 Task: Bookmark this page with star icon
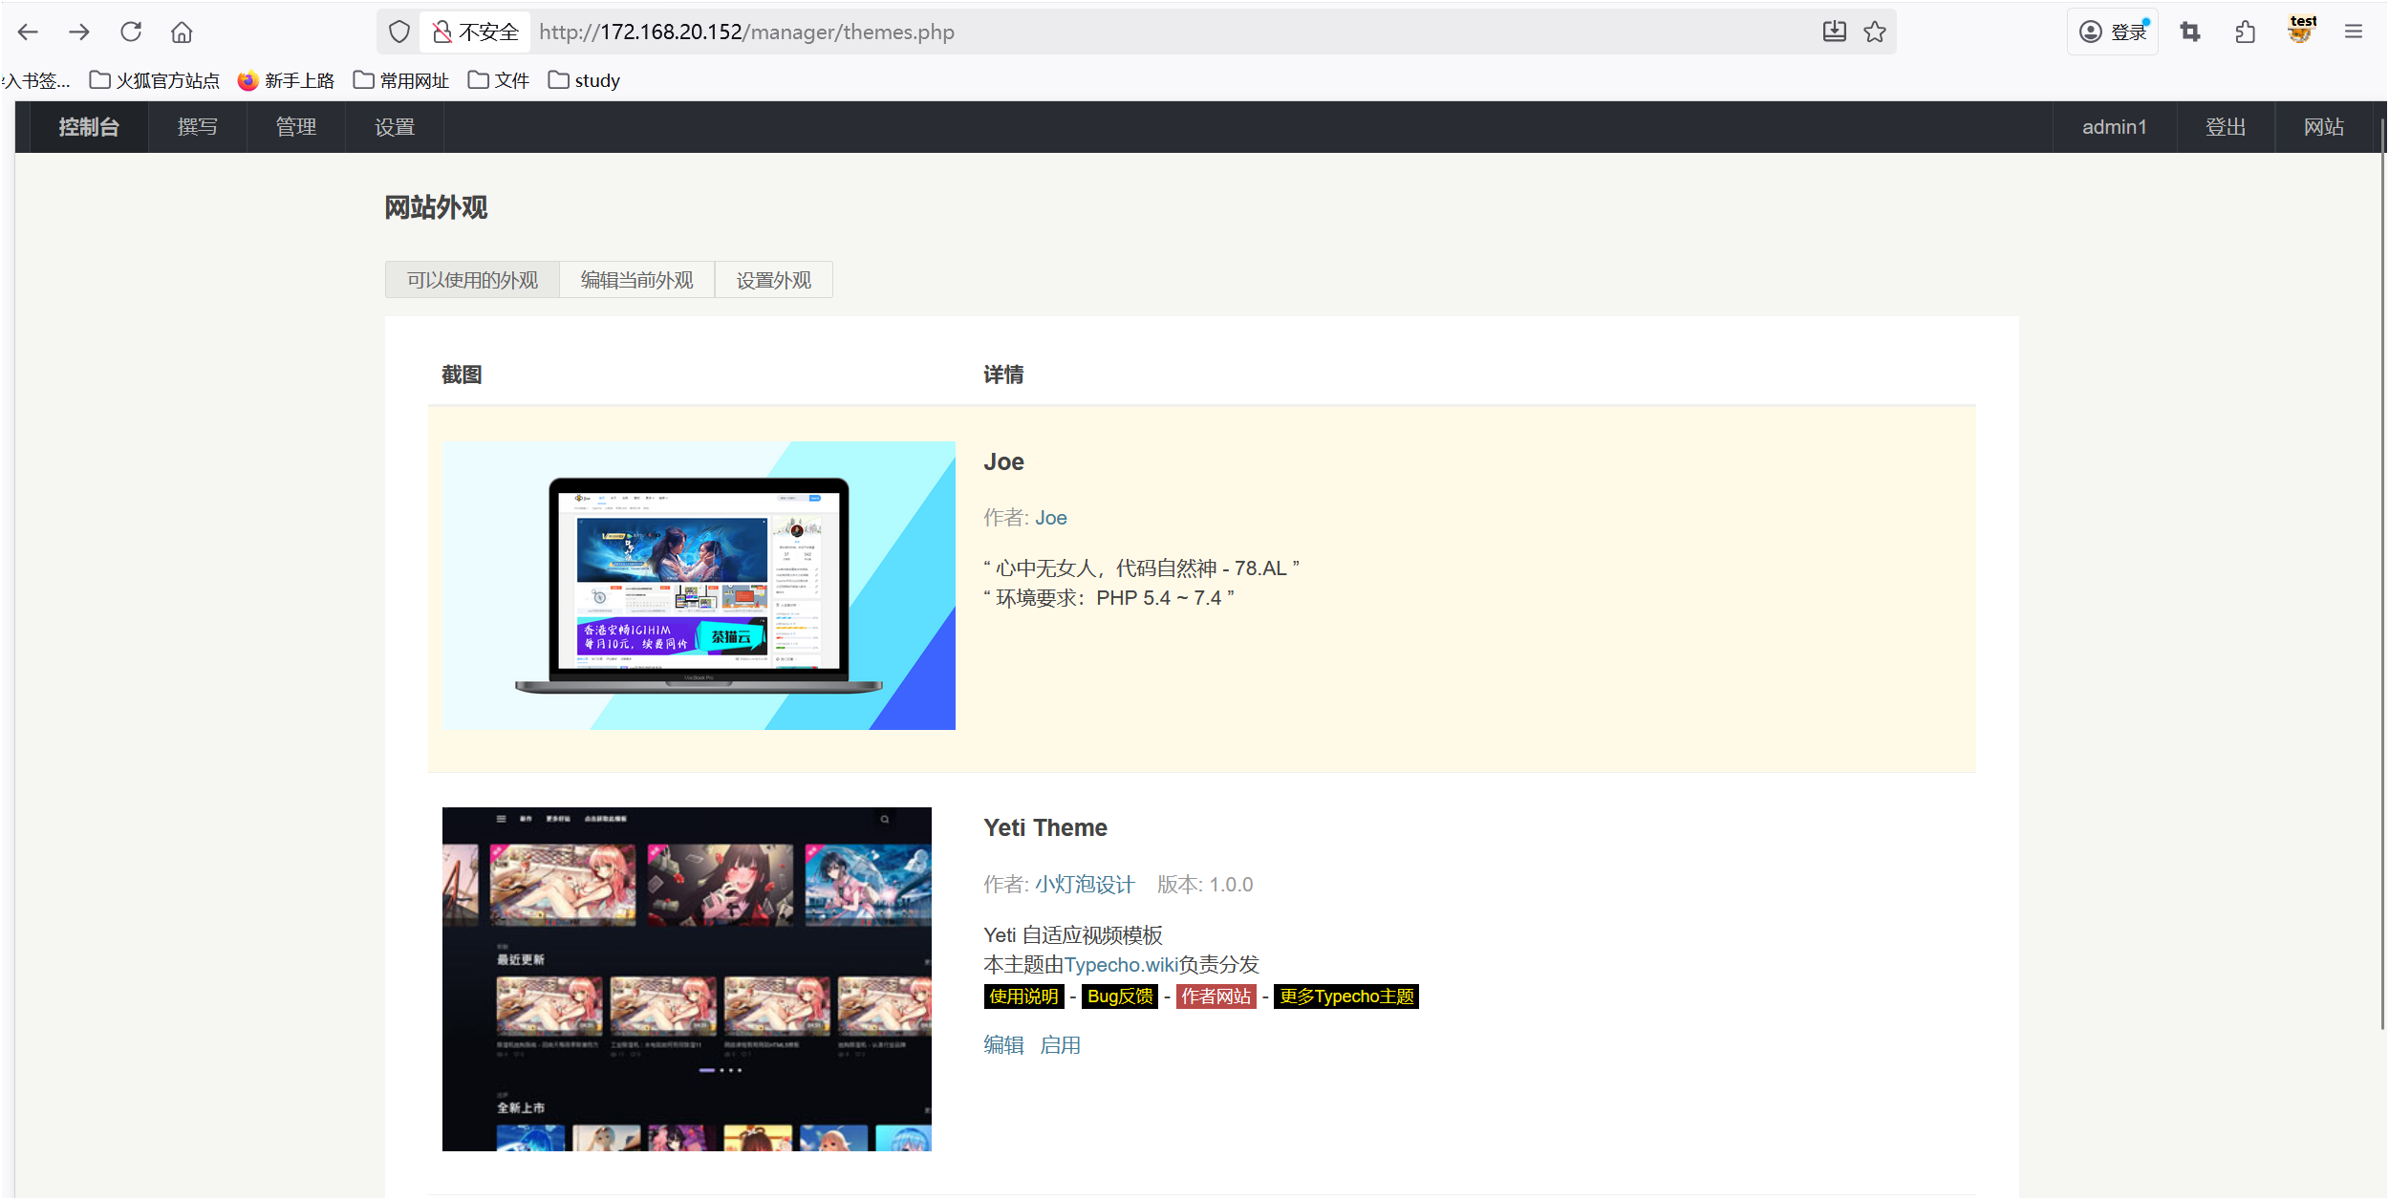(1875, 32)
